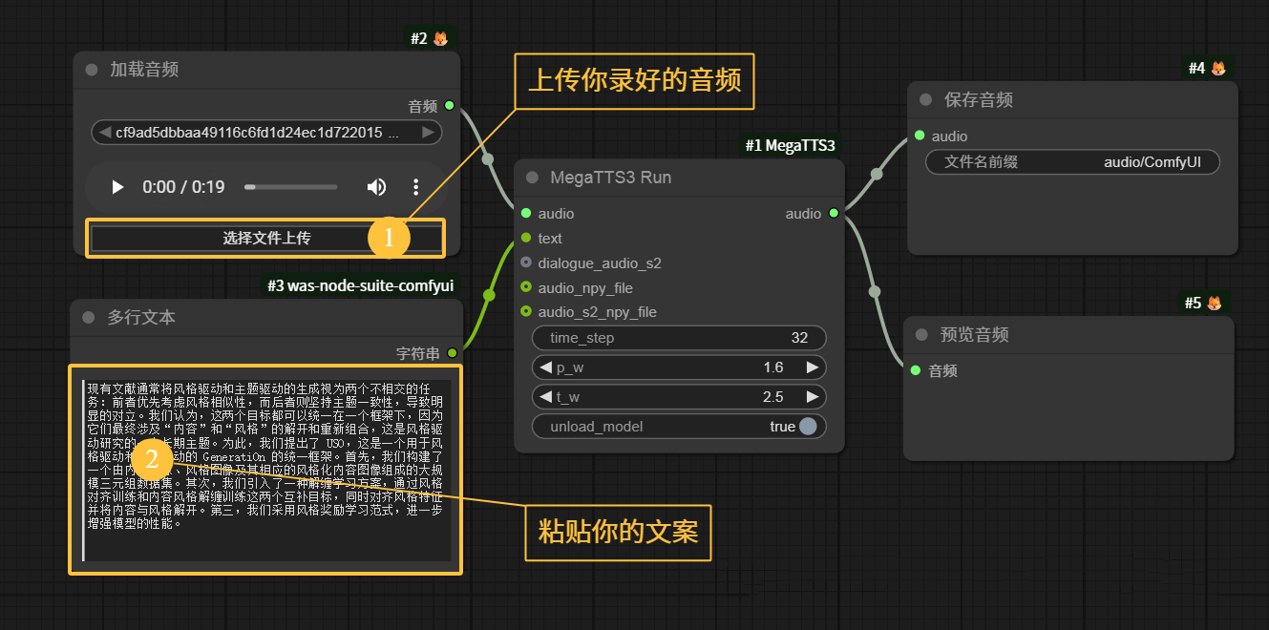Click the #1 MegaTTS3 node badge
This screenshot has height=630, width=1269.
click(791, 145)
